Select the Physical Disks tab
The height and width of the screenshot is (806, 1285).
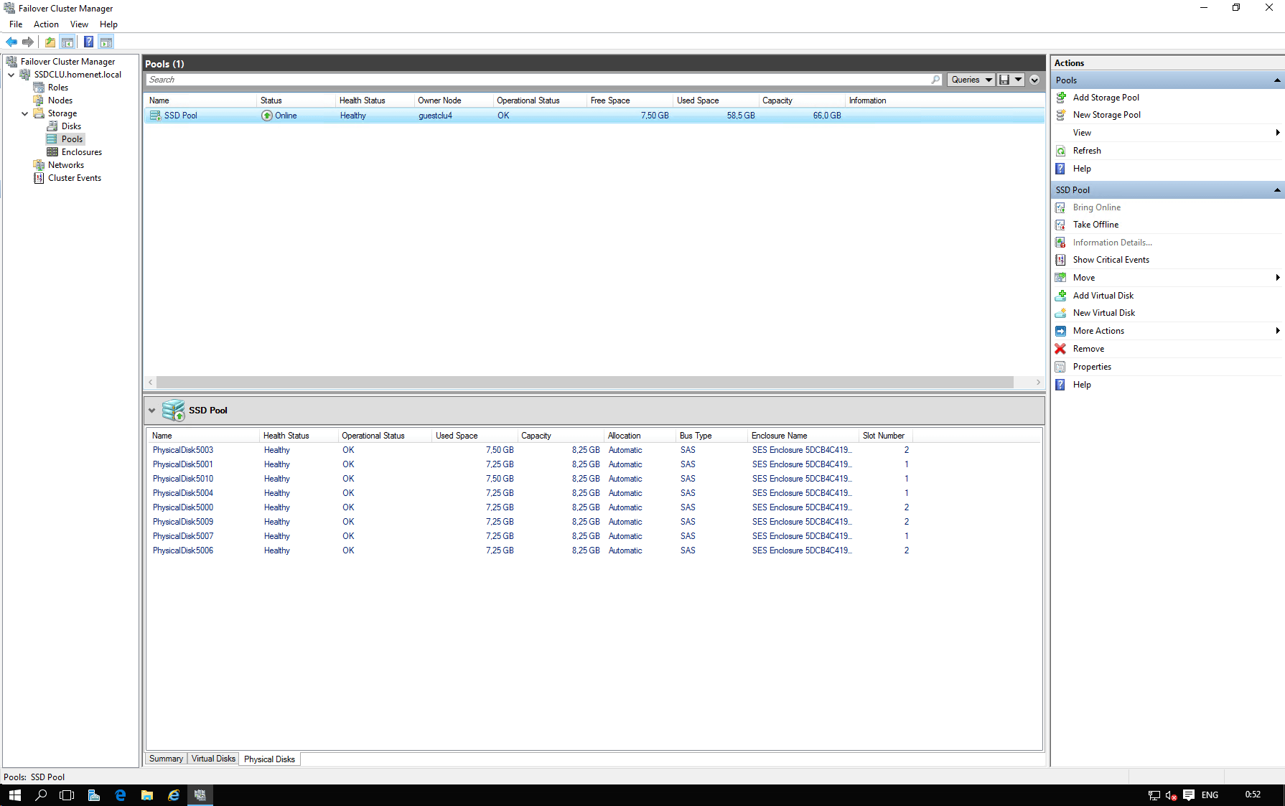click(x=269, y=759)
